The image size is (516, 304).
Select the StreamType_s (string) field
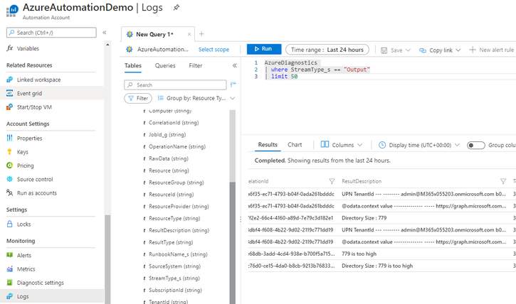pyautogui.click(x=174, y=278)
